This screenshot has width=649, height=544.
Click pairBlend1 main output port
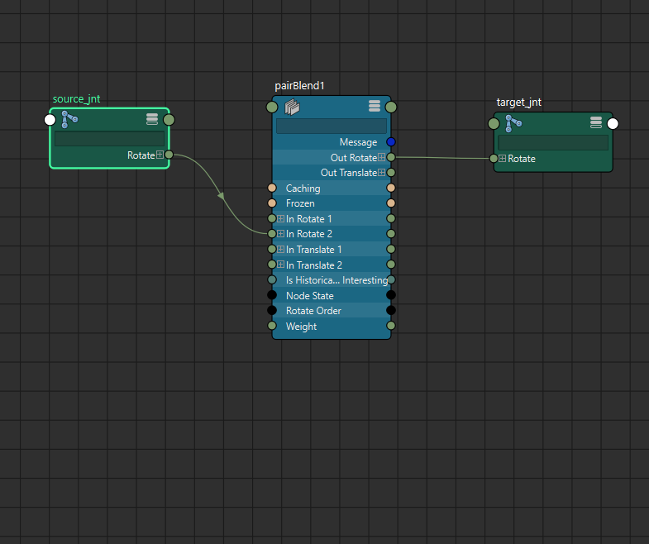pos(391,107)
